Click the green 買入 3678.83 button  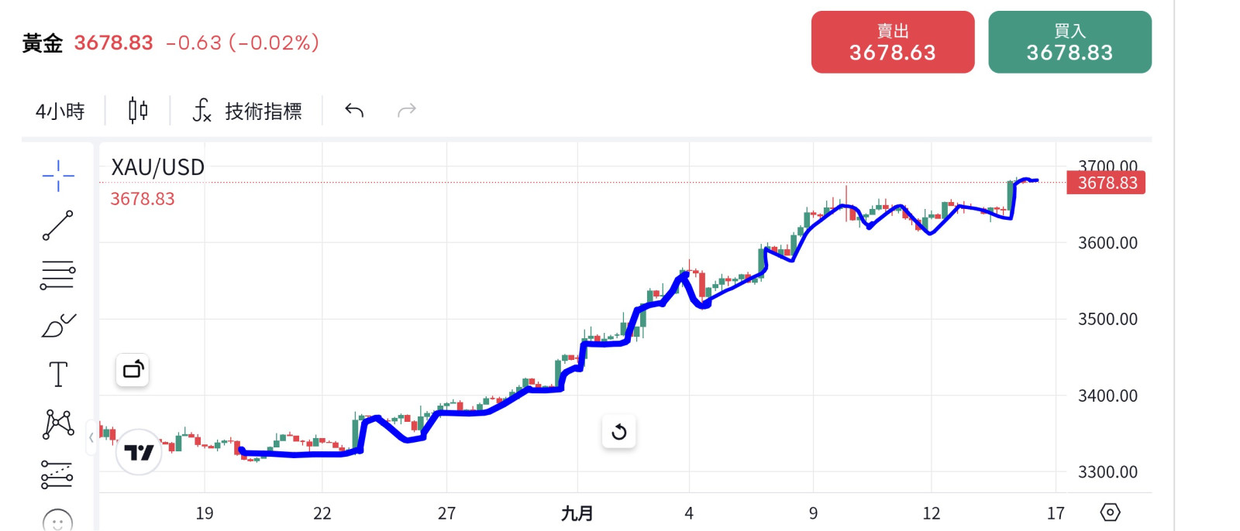click(x=1069, y=43)
